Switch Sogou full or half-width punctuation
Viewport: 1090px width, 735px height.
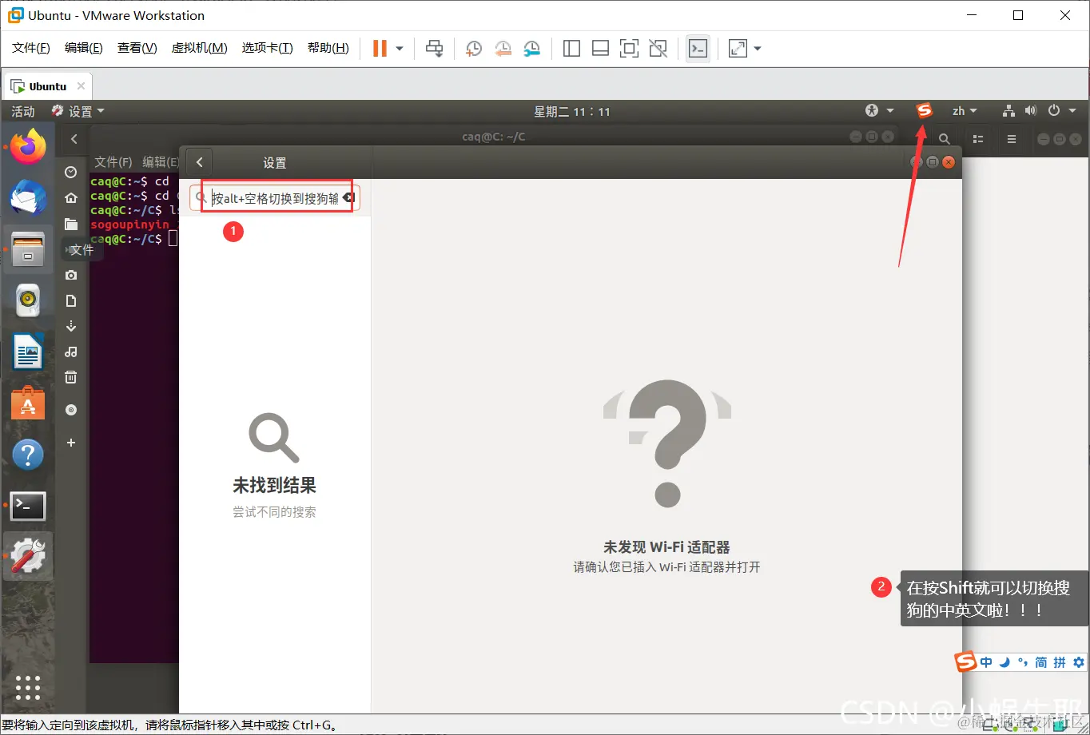[x=1024, y=661]
